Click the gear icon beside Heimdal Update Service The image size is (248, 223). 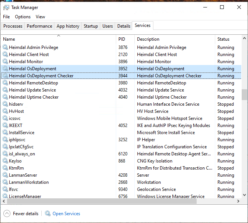[5, 90]
